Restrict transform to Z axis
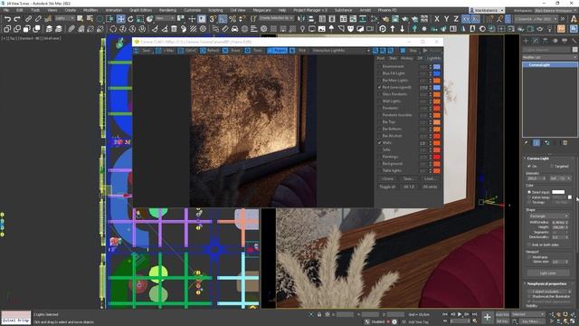 [456, 18]
